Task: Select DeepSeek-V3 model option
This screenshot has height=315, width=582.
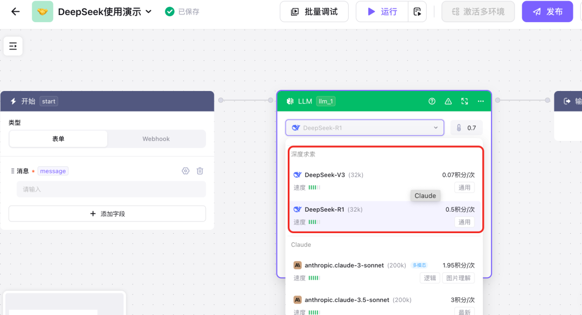Action: click(384, 181)
